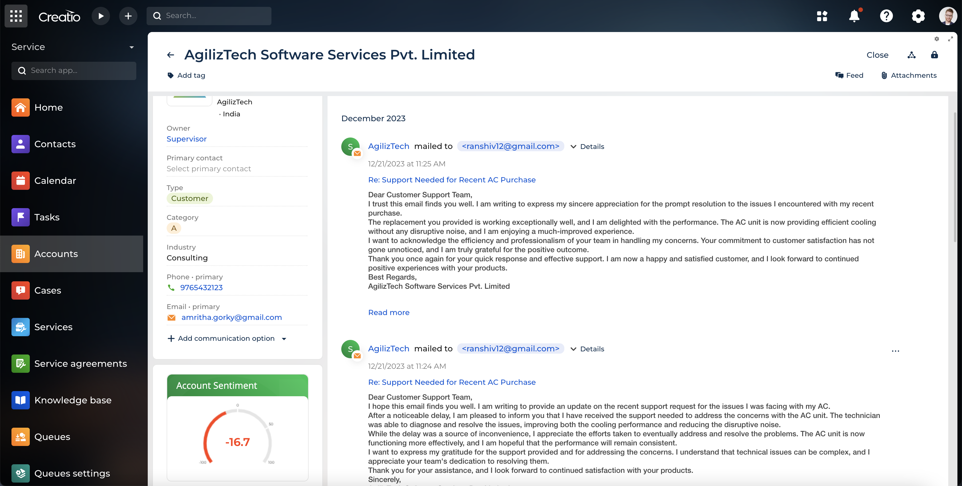This screenshot has height=486, width=962.
Task: Click Add tag
Action: pos(186,75)
